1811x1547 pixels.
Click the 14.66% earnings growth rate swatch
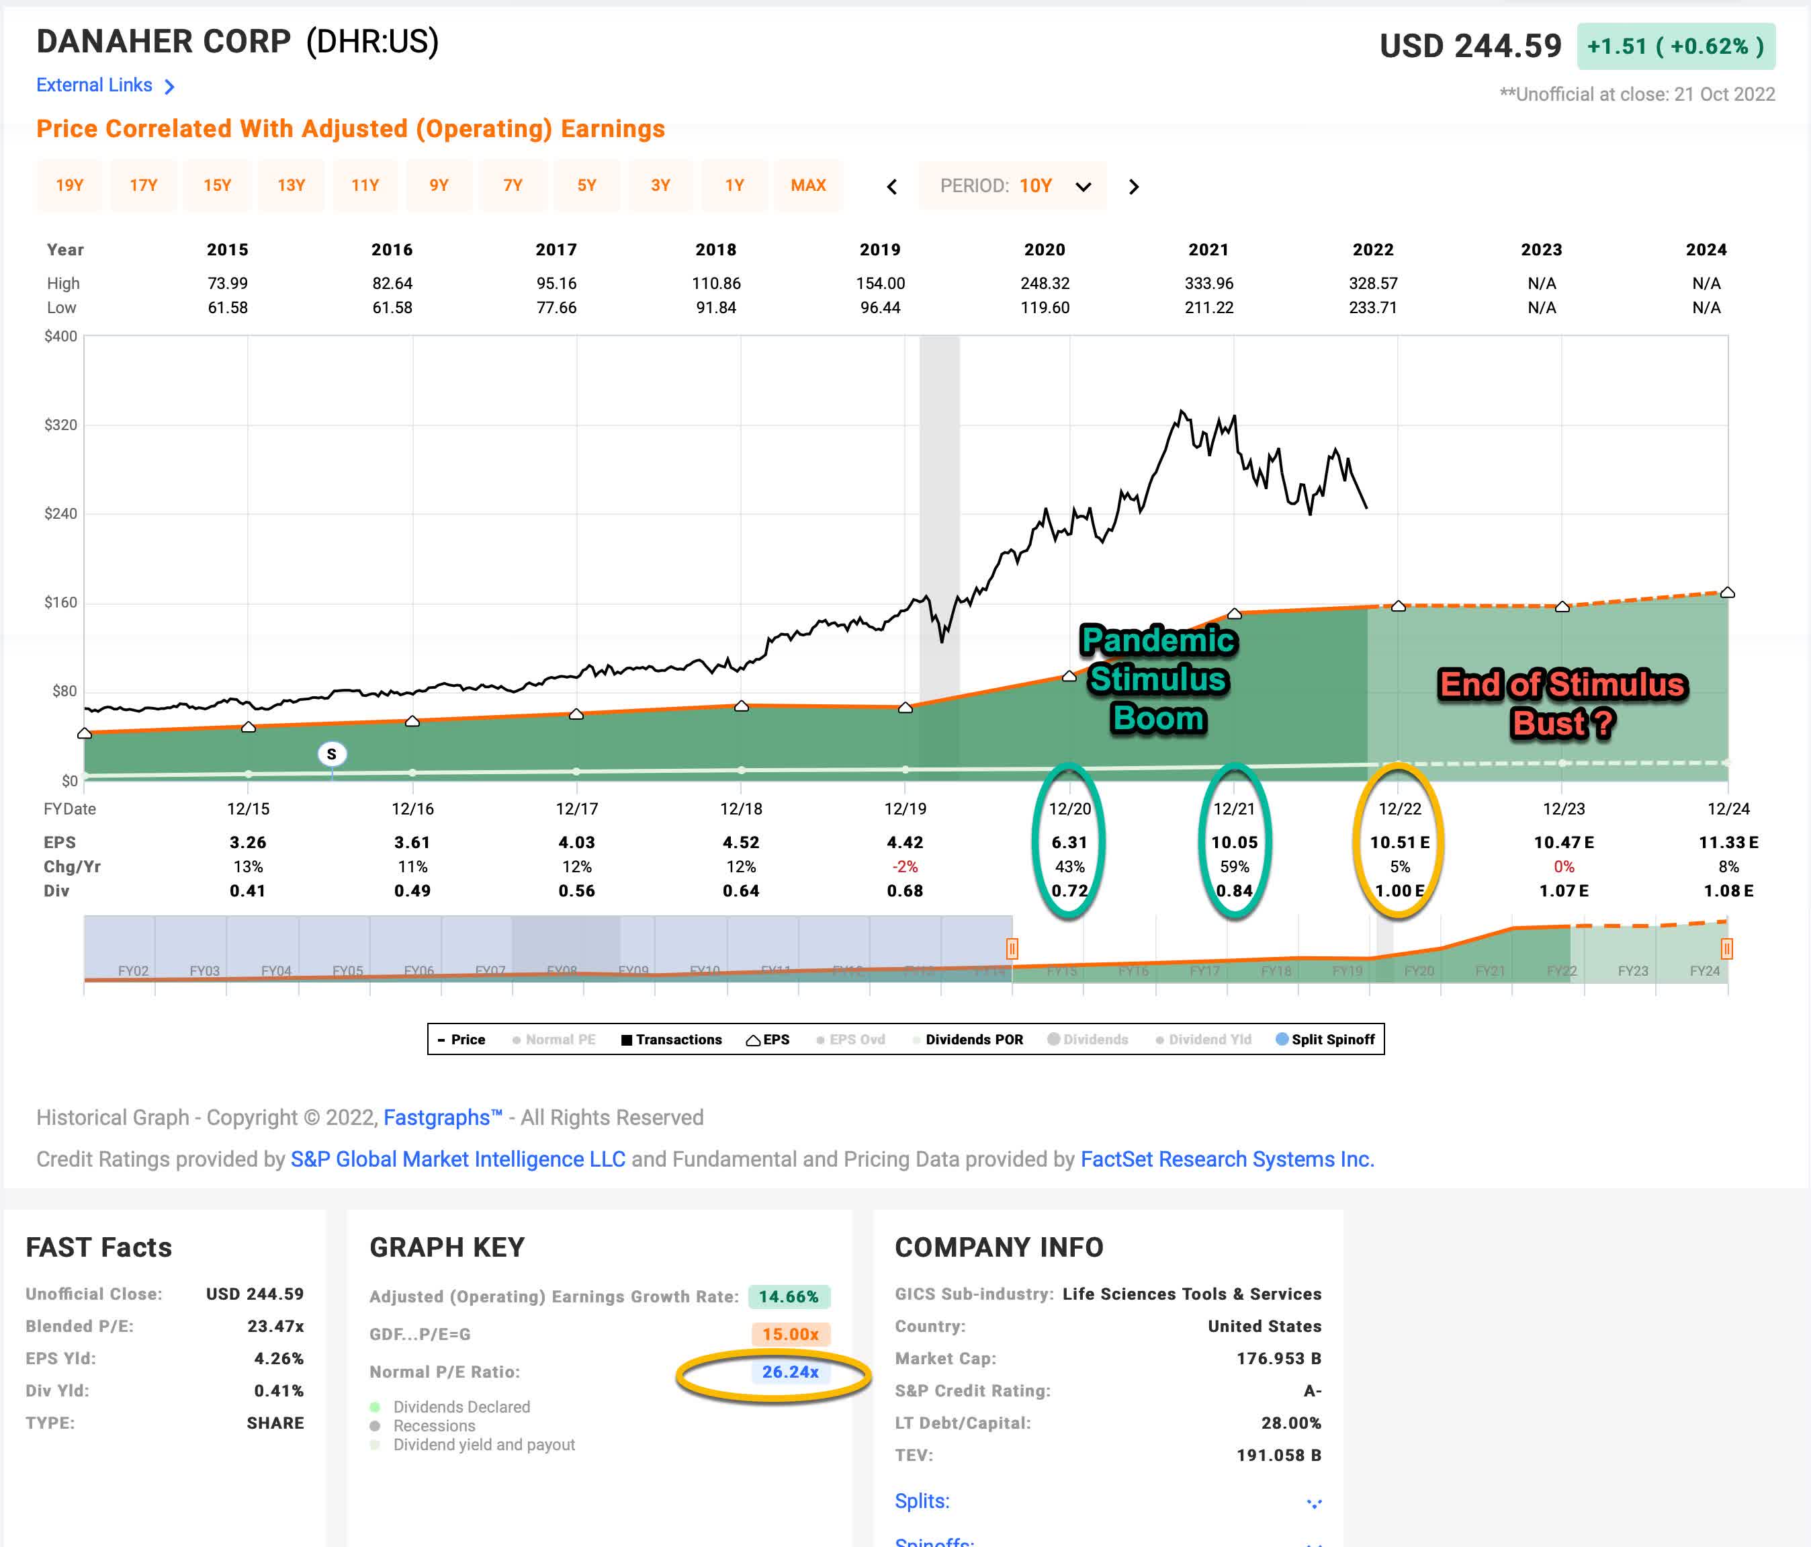pos(789,1296)
